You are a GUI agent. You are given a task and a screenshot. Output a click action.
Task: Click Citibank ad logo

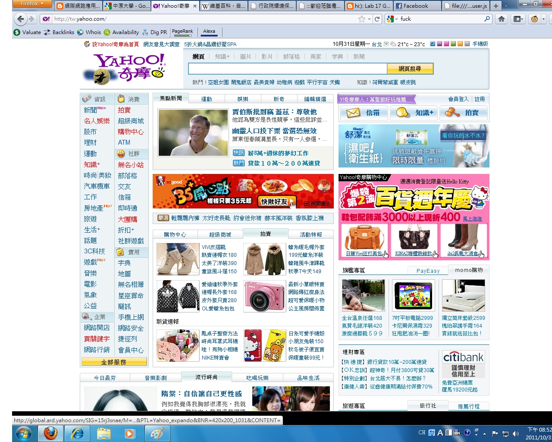click(464, 357)
